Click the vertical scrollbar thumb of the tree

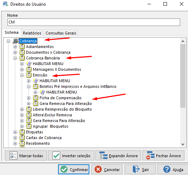tap(183, 76)
